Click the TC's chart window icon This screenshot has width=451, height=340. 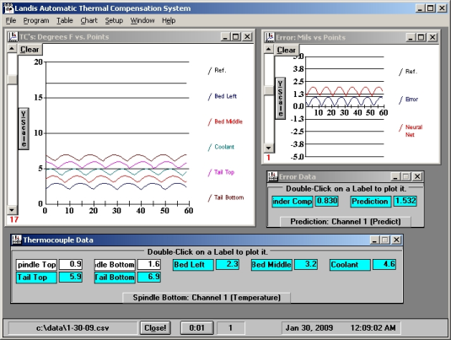[x=13, y=36]
